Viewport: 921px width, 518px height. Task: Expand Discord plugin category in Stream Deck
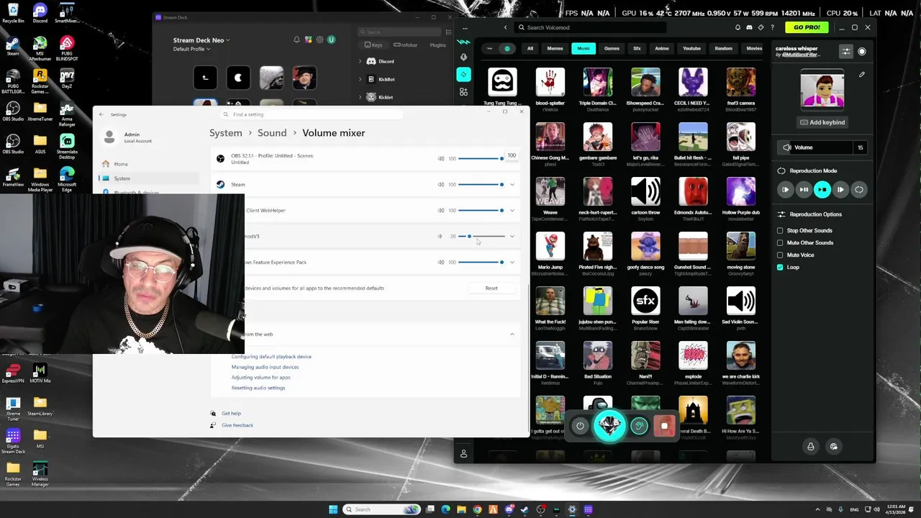click(360, 61)
